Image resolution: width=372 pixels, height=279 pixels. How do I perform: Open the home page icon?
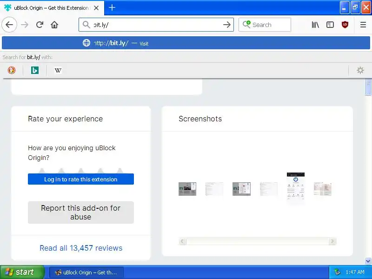point(54,25)
